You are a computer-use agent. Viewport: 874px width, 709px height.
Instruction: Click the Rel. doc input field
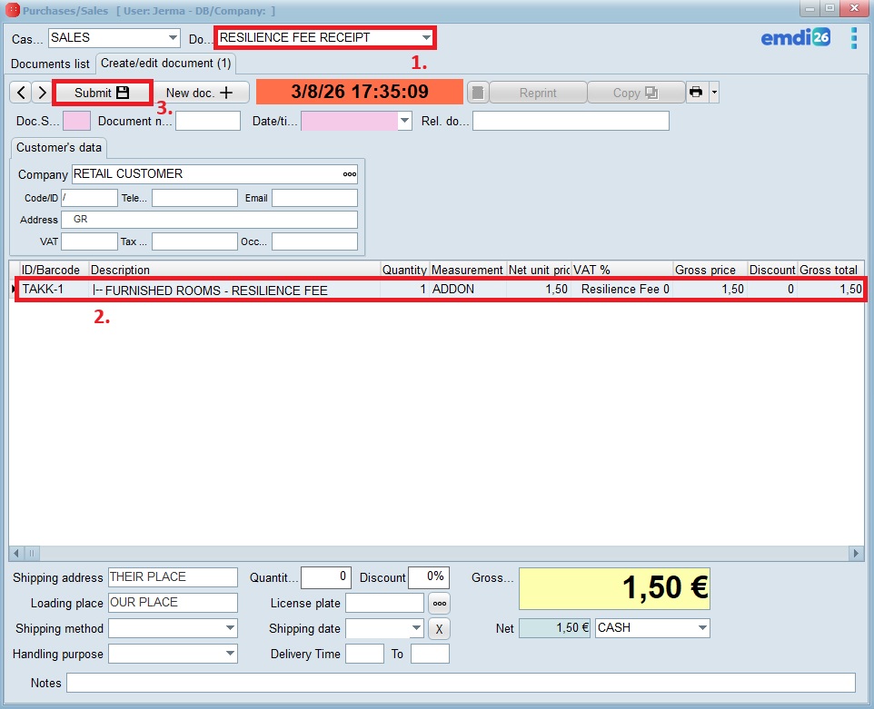571,121
